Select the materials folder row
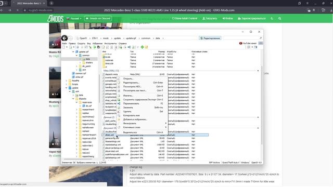 click(155, 60)
